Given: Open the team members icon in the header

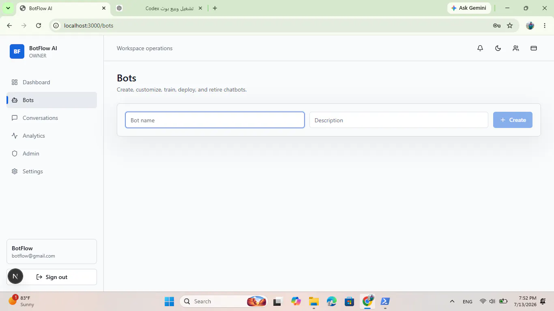Looking at the screenshot, I should tap(516, 48).
